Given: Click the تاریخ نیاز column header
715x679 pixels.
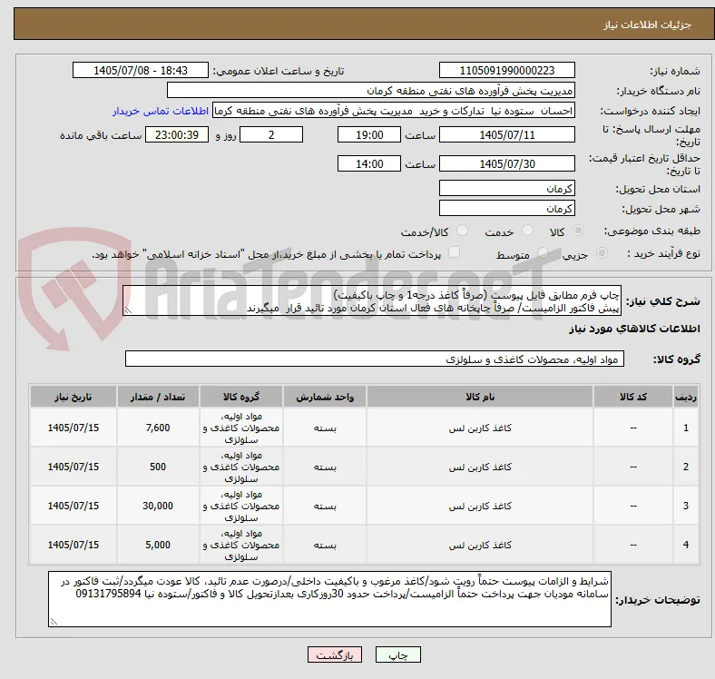Looking at the screenshot, I should [x=73, y=397].
